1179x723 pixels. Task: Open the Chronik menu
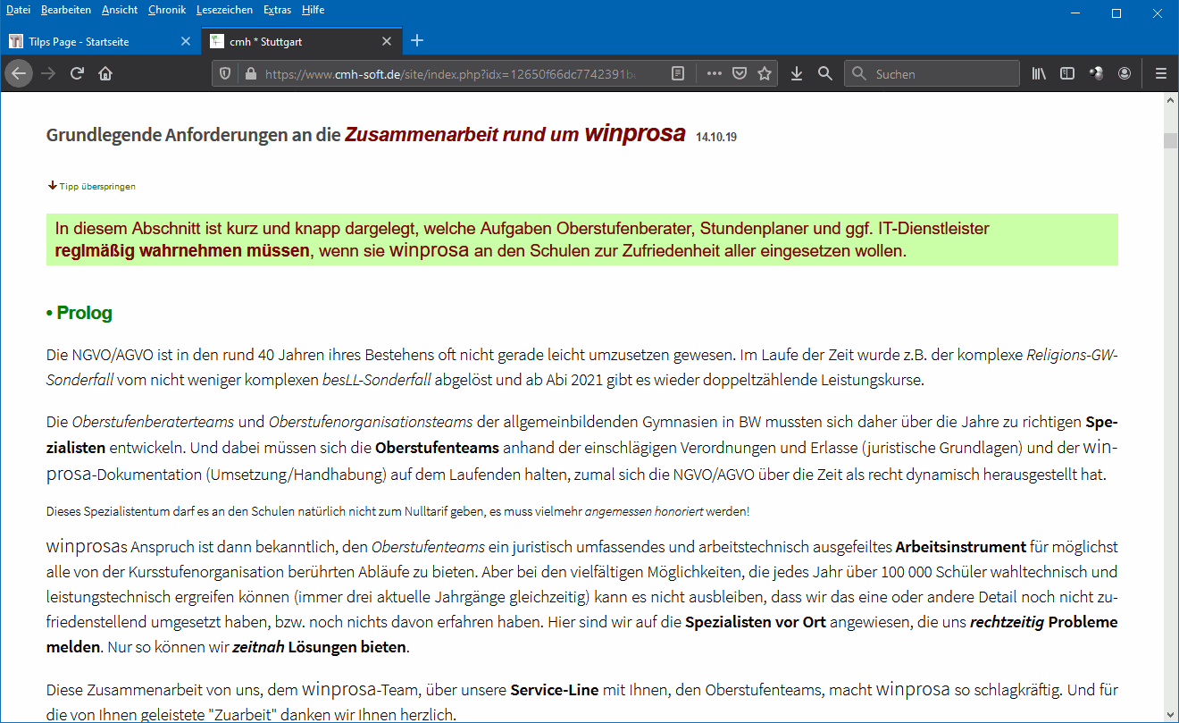point(167,10)
